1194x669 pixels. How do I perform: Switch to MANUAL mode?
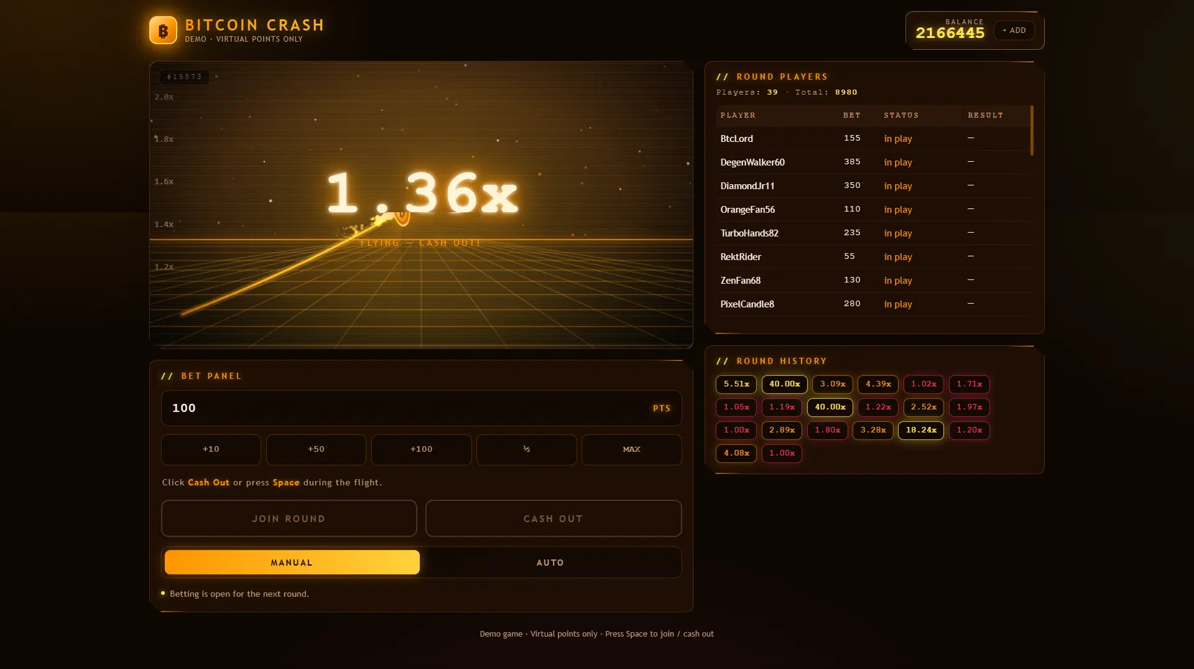(292, 563)
